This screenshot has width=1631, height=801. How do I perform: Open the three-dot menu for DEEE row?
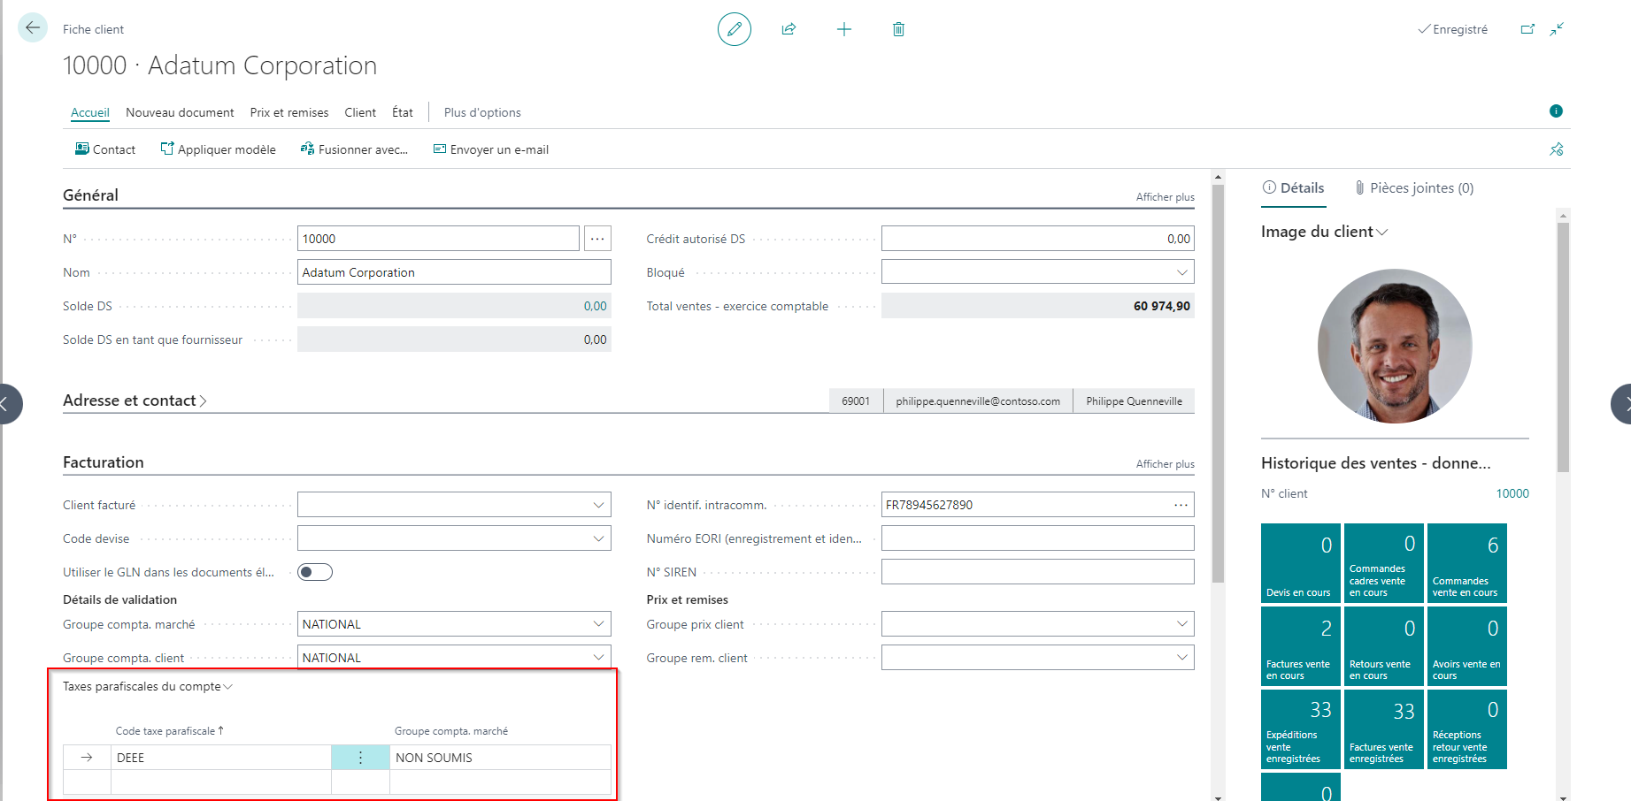tap(360, 758)
